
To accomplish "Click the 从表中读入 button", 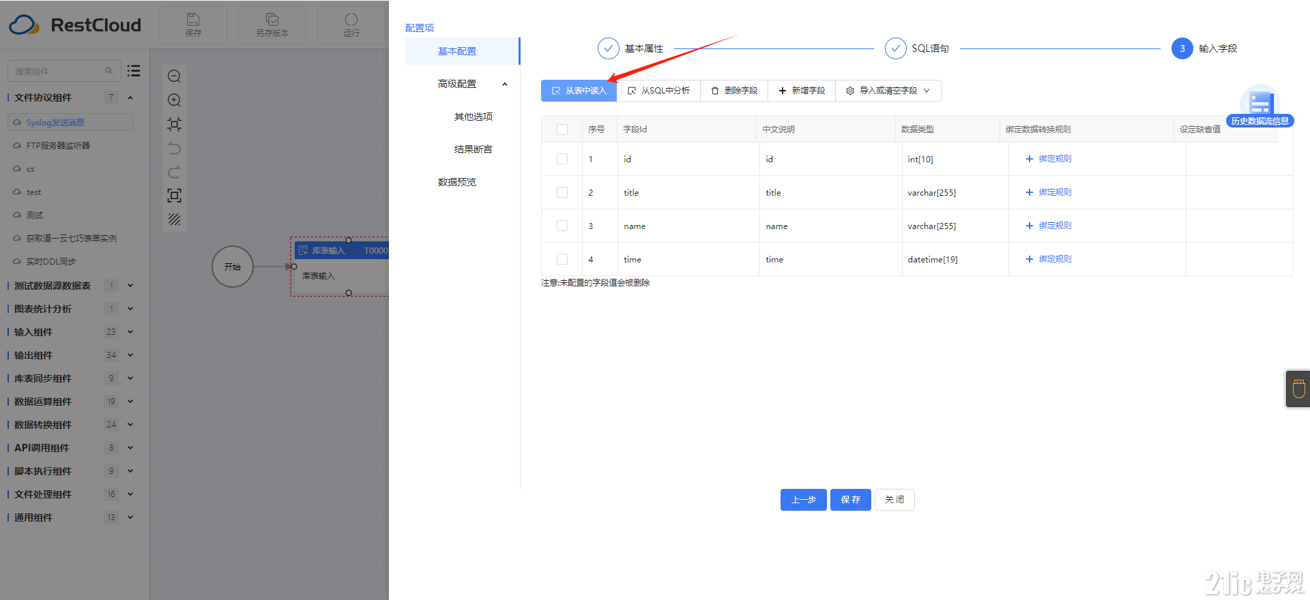I will click(579, 91).
